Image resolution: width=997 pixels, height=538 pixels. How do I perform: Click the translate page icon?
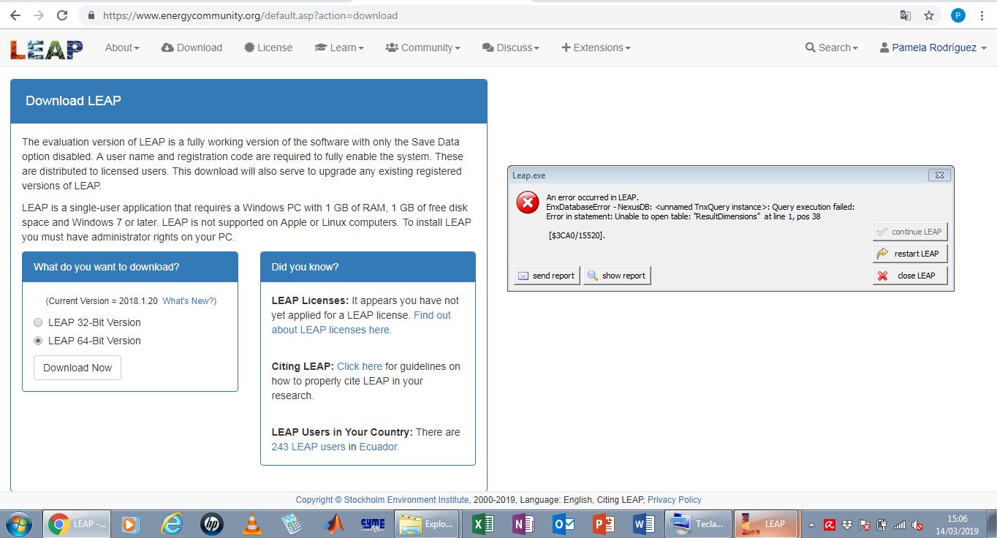coord(905,15)
